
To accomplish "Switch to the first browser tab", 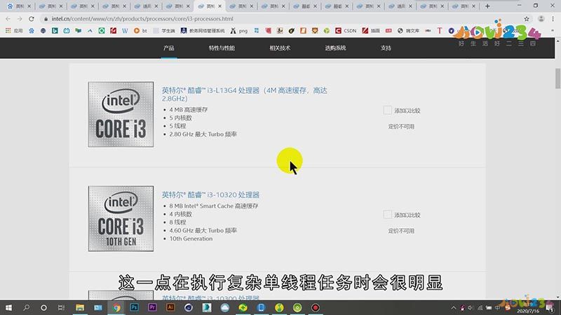I will (19, 6).
